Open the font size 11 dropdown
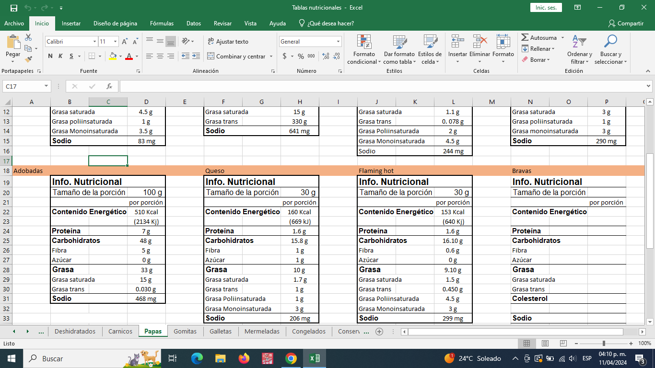This screenshot has width=655, height=368. (116, 42)
